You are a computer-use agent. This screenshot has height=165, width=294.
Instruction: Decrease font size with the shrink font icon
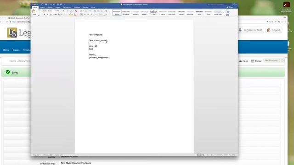click(68, 11)
